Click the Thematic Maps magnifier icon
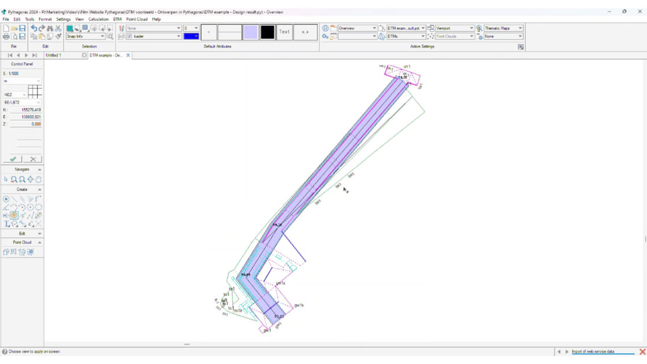The width and height of the screenshot is (647, 364). [479, 28]
